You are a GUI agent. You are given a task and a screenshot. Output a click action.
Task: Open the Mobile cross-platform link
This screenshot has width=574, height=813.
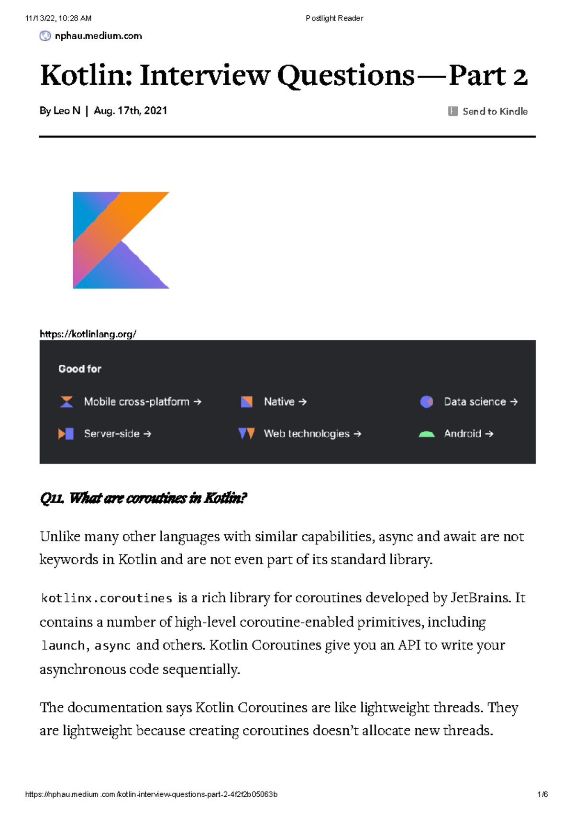(142, 402)
